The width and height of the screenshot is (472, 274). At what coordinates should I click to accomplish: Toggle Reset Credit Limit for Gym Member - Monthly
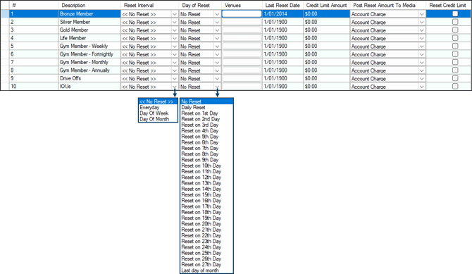[455, 62]
